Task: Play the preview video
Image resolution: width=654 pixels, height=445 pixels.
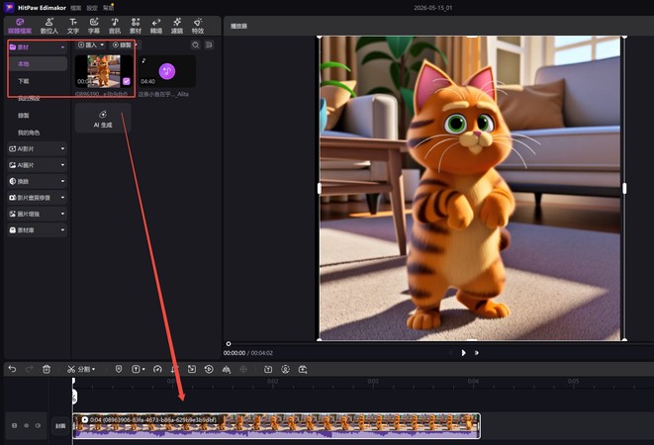Action: pos(463,353)
